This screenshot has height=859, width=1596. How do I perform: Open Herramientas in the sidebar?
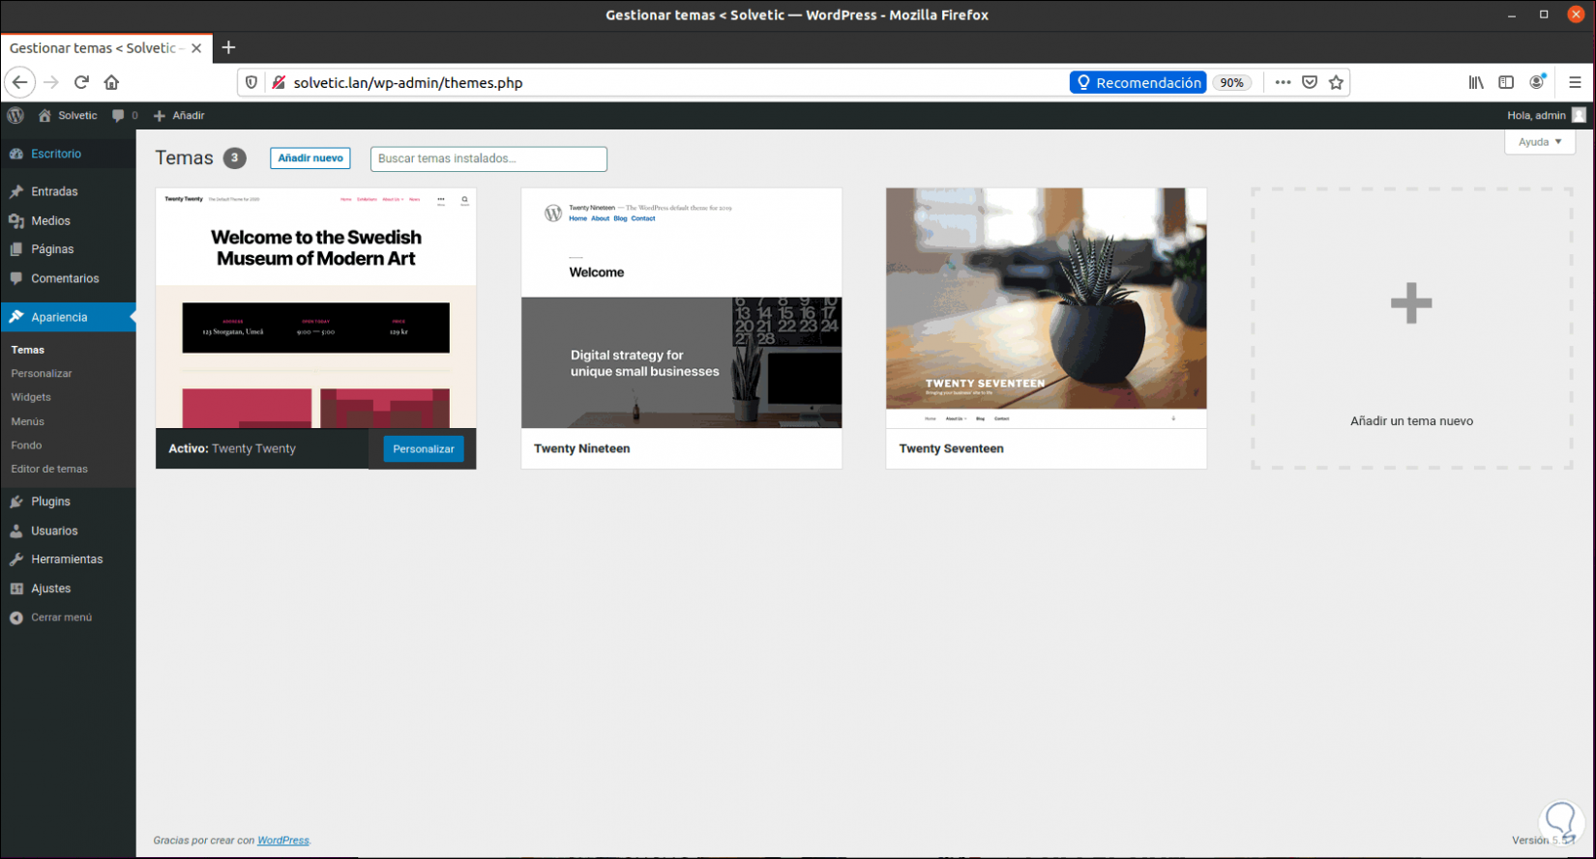pyautogui.click(x=68, y=559)
